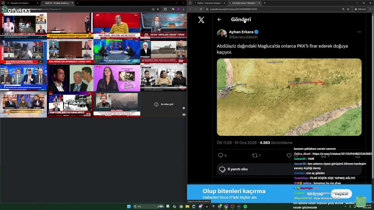Open File Explorer from the taskbar
This screenshot has width=374, height=210.
click(x=187, y=206)
